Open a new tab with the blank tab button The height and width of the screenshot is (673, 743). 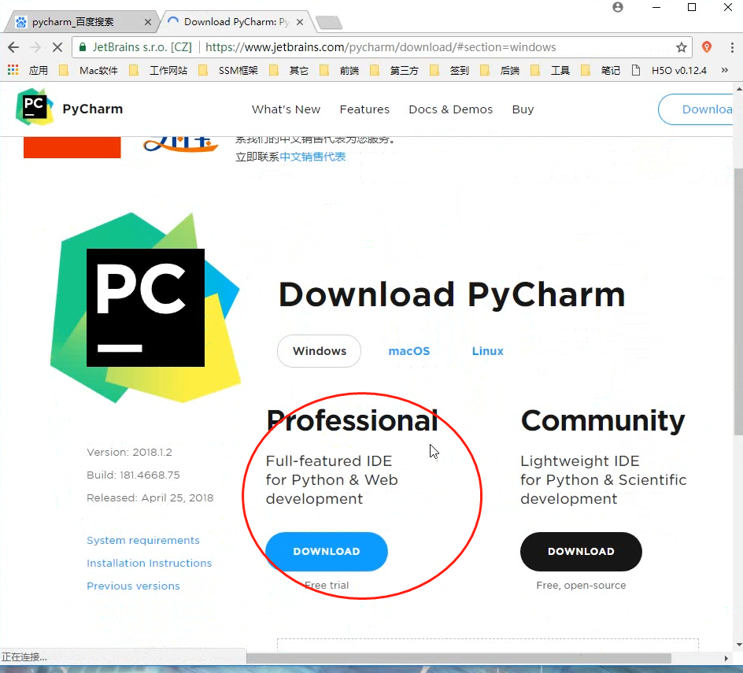(x=328, y=22)
